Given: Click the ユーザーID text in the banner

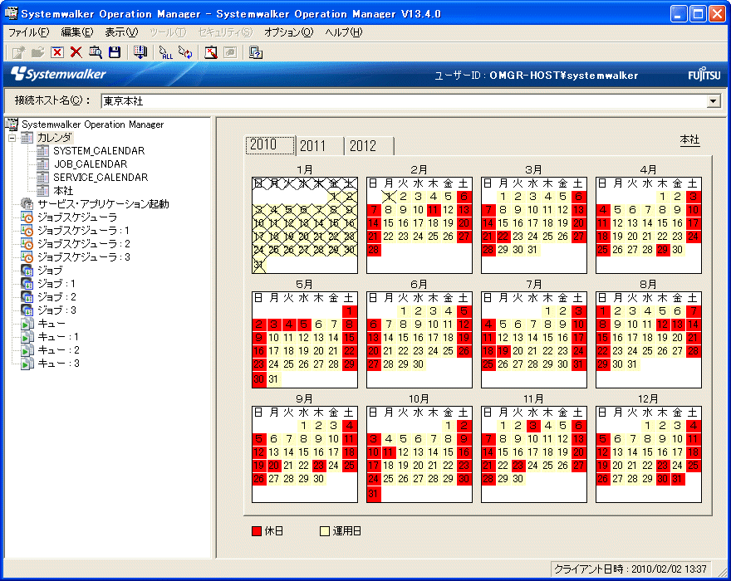Looking at the screenshot, I should coord(536,75).
